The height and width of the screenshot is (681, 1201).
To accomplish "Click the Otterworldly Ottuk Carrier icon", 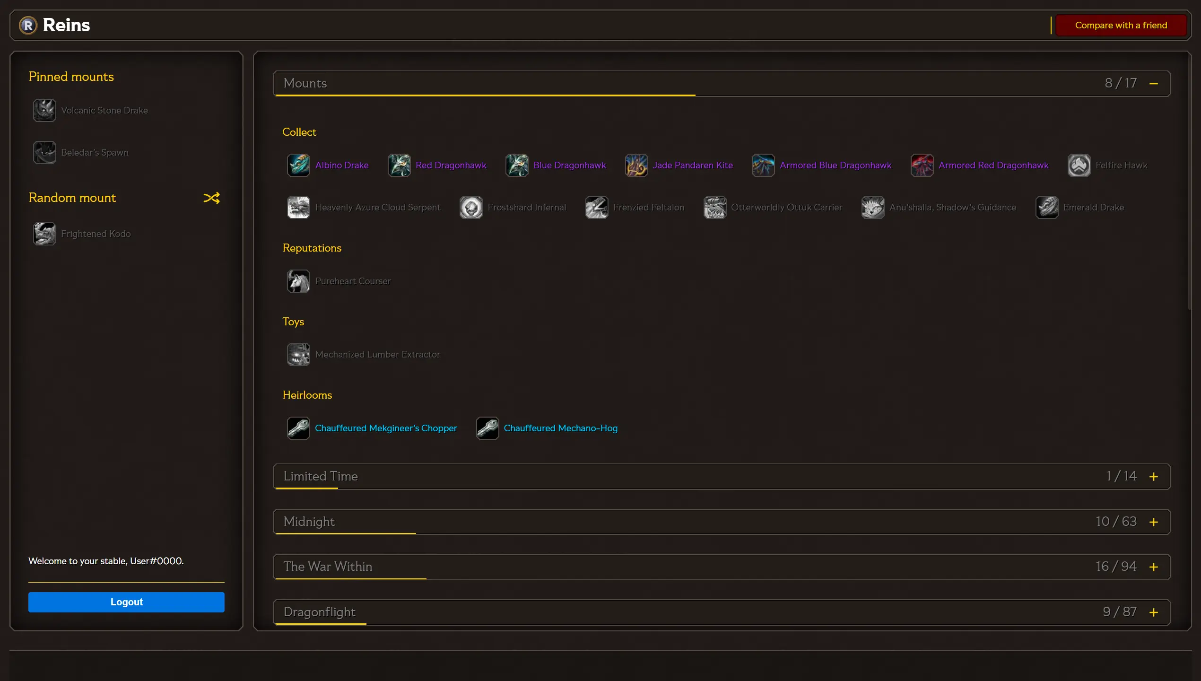I will coord(715,207).
